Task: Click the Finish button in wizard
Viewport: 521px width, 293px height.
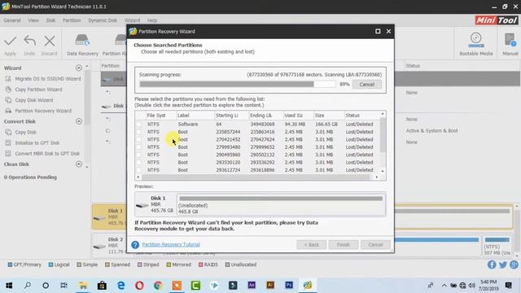Action: (344, 245)
